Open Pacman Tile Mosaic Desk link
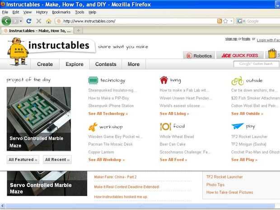This screenshot has height=210, width=280. [x=110, y=144]
